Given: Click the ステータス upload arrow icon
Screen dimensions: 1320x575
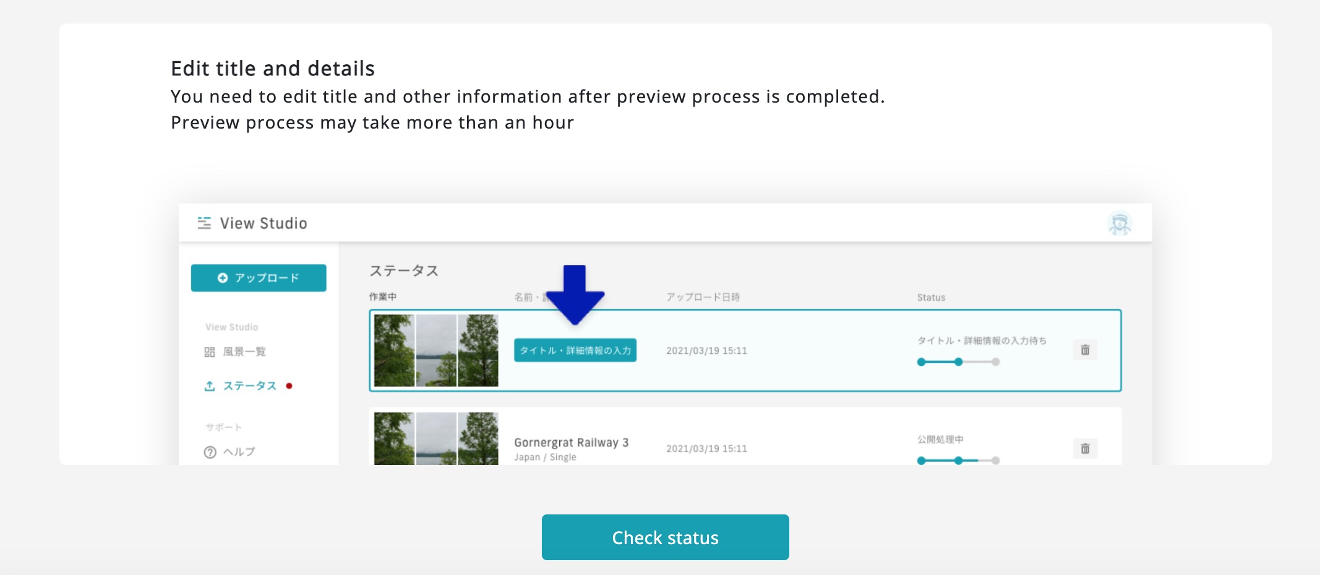Looking at the screenshot, I should [x=210, y=386].
